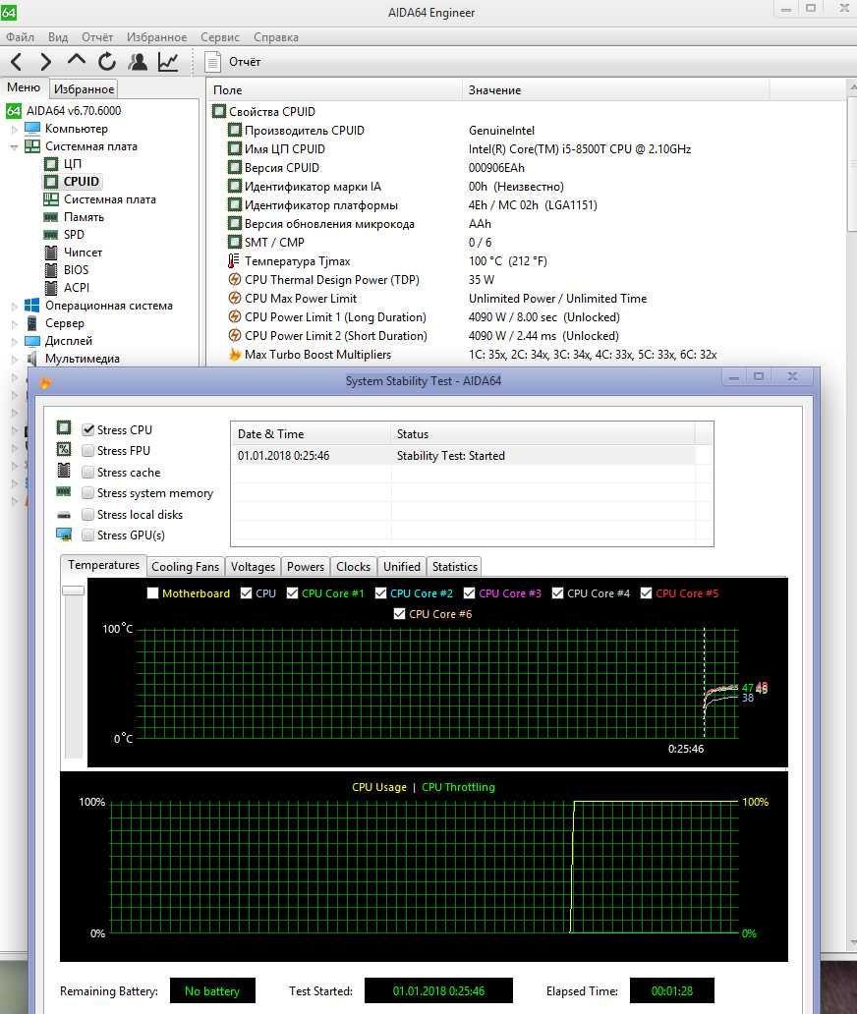The width and height of the screenshot is (857, 1014).
Task: Click the Date & Time log column header
Action: tap(311, 434)
